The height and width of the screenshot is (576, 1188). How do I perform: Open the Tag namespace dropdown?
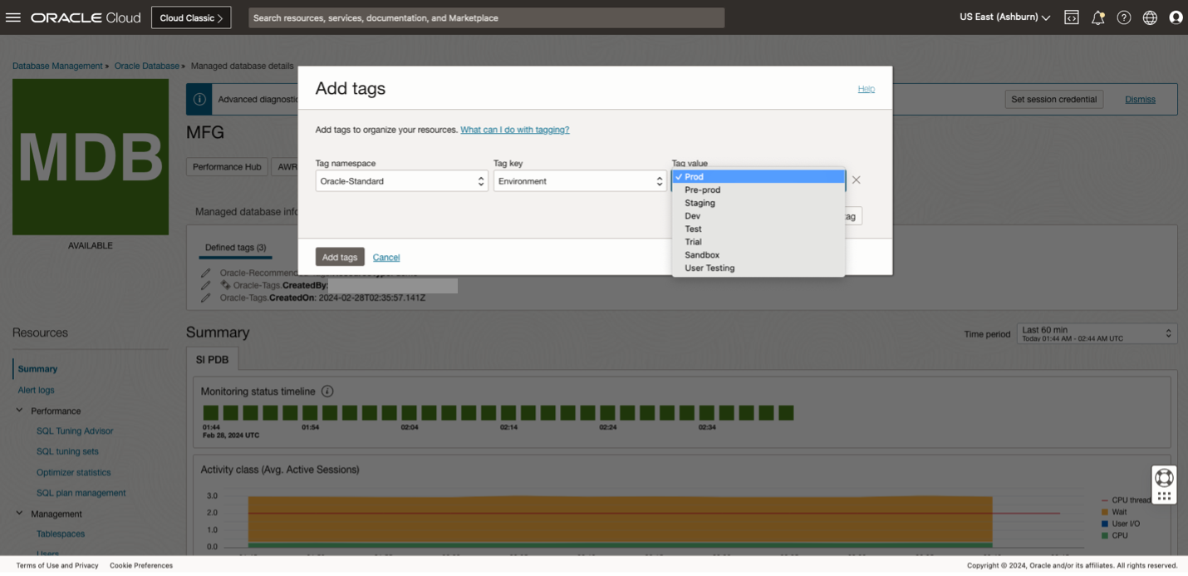coord(401,181)
